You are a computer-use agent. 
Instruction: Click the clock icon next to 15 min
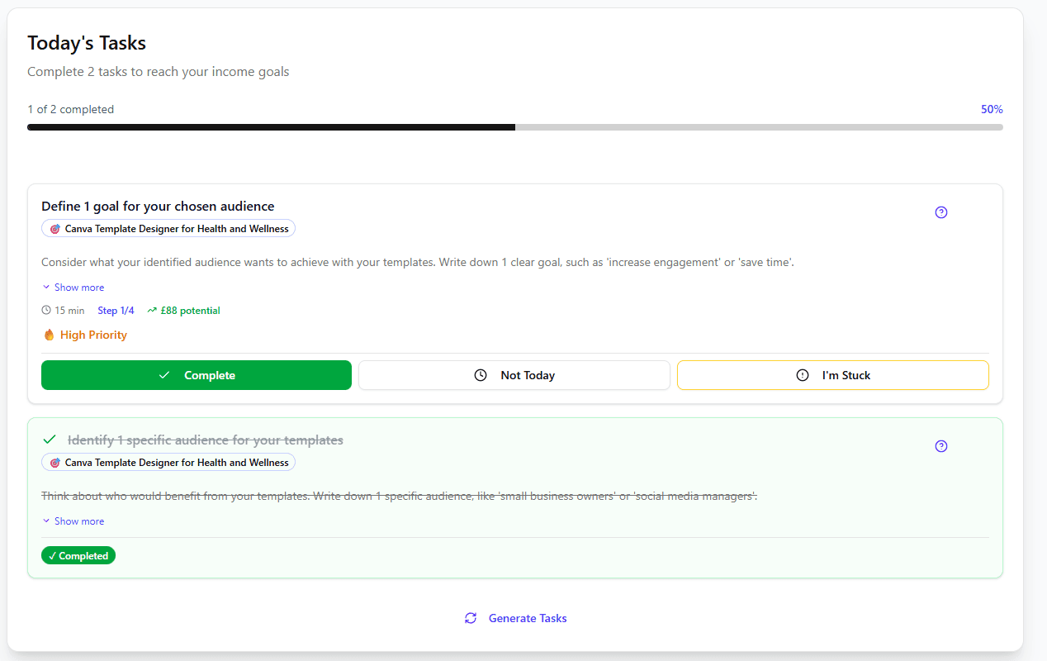(46, 310)
